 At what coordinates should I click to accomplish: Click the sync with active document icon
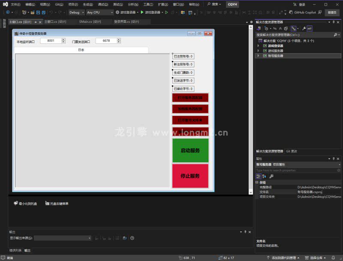pyautogui.click(x=275, y=28)
